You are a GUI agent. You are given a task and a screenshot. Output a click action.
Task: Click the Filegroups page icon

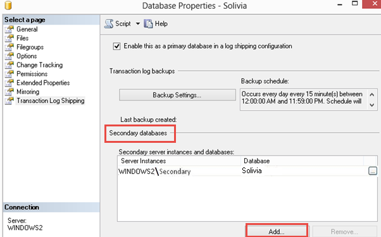[x=9, y=47]
